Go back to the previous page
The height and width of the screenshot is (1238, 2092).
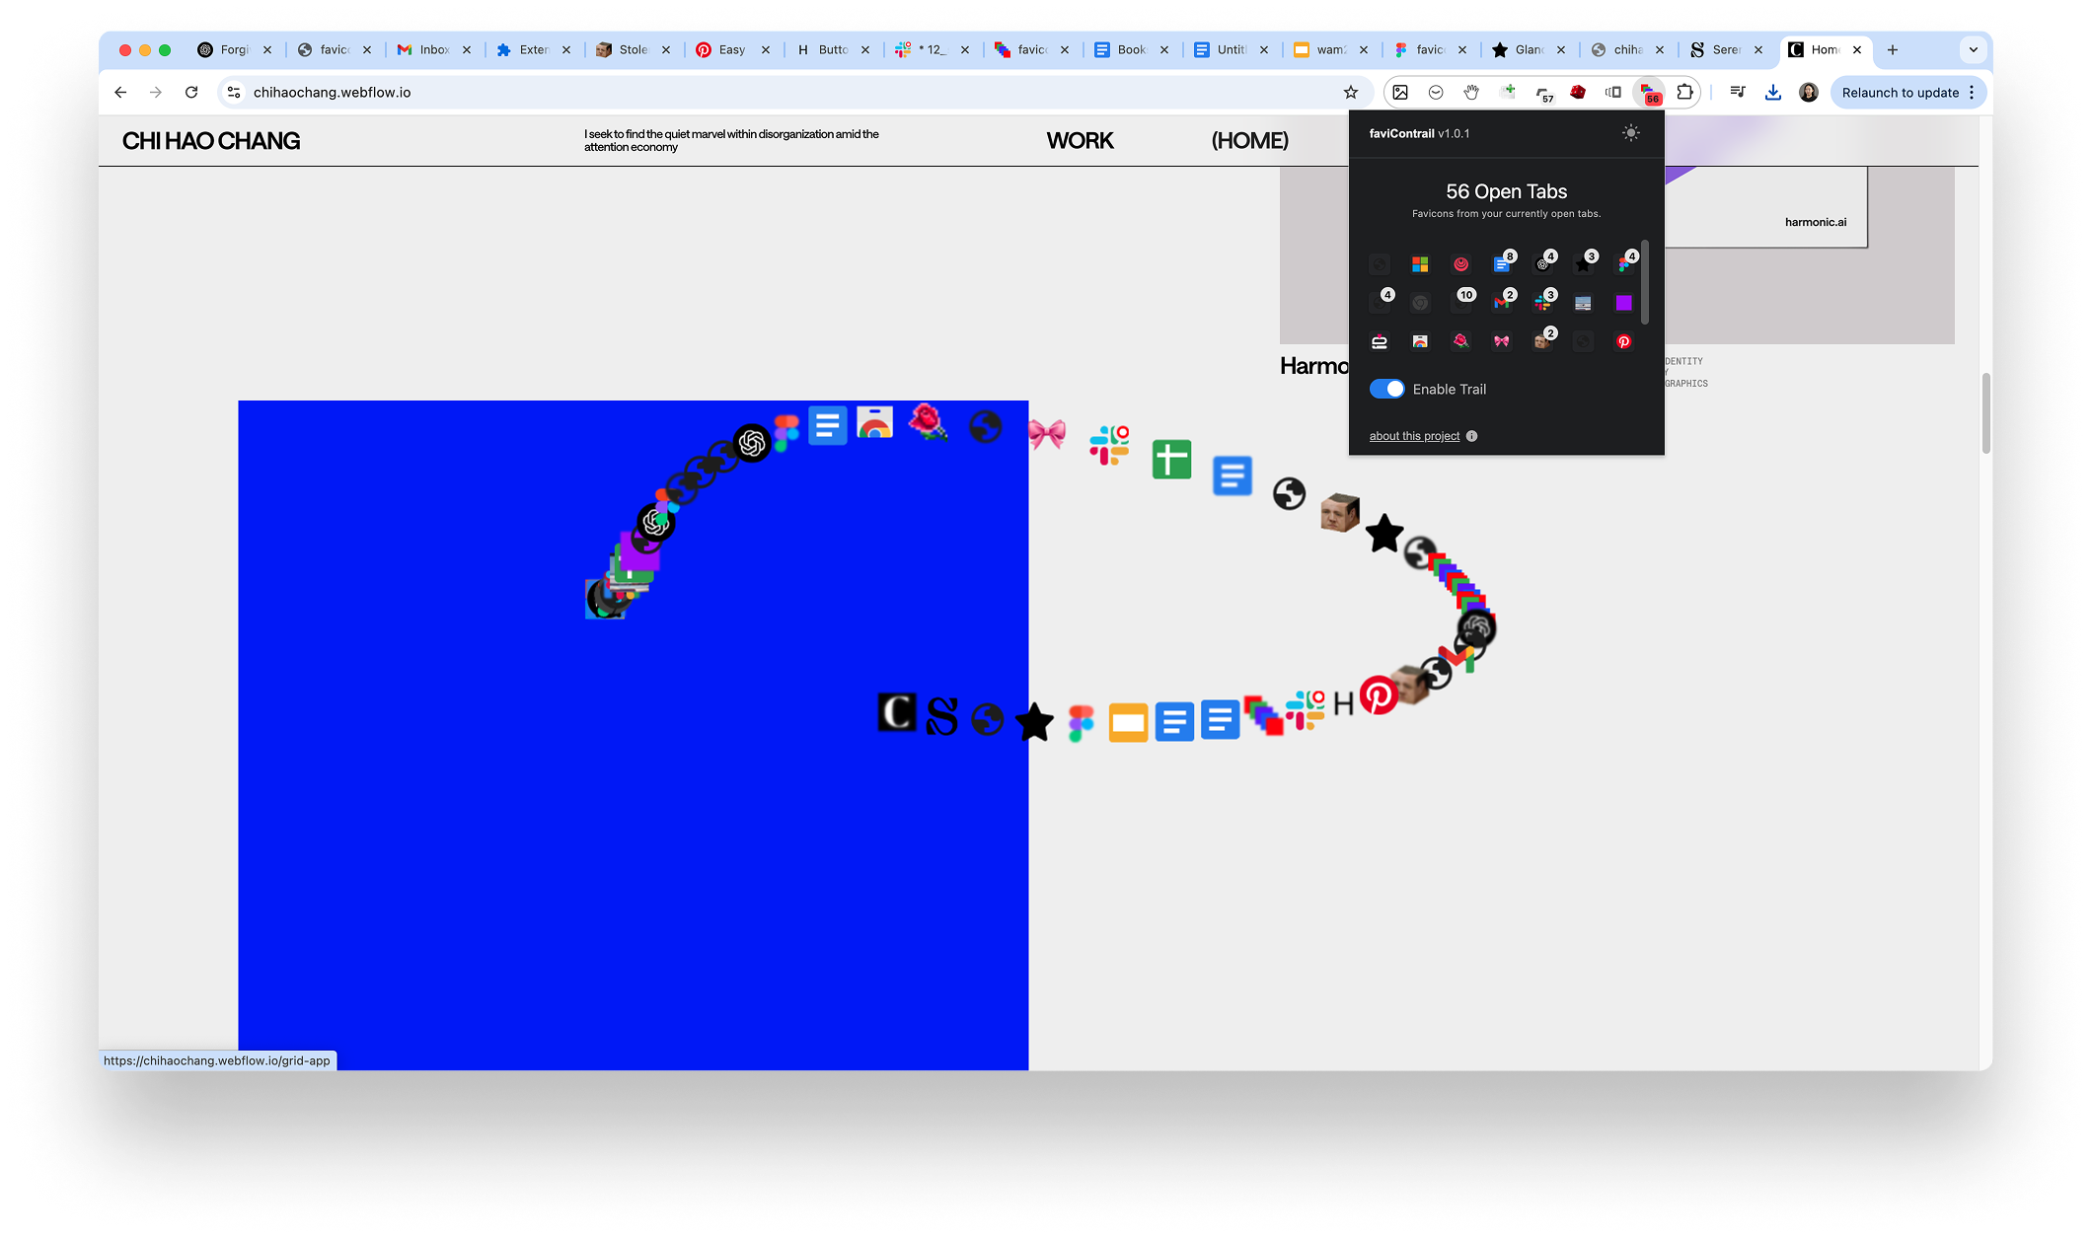point(120,92)
